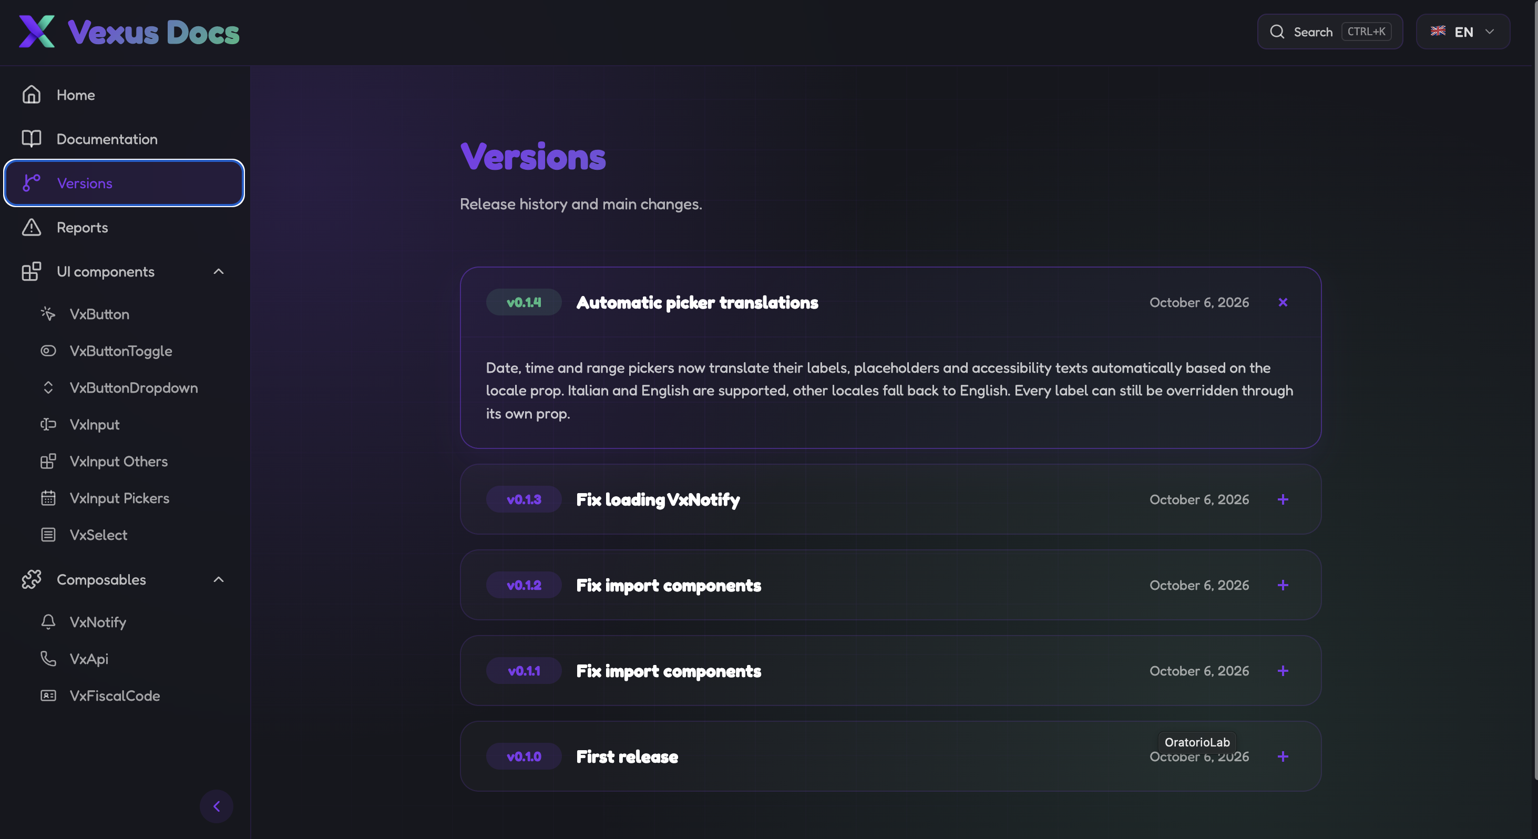Select the Versions sidebar item
1538x839 pixels.
point(124,183)
